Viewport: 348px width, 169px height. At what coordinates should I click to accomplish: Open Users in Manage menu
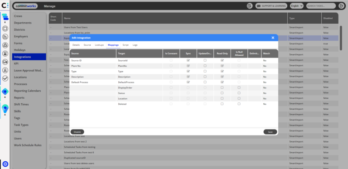pos(29,138)
